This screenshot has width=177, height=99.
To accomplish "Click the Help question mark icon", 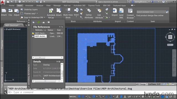I will click(x=163, y=2).
